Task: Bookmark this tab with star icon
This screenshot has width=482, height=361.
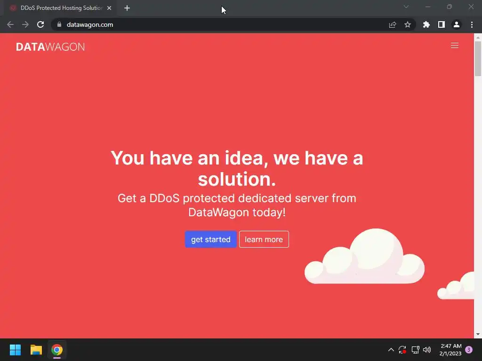Action: coord(408,24)
